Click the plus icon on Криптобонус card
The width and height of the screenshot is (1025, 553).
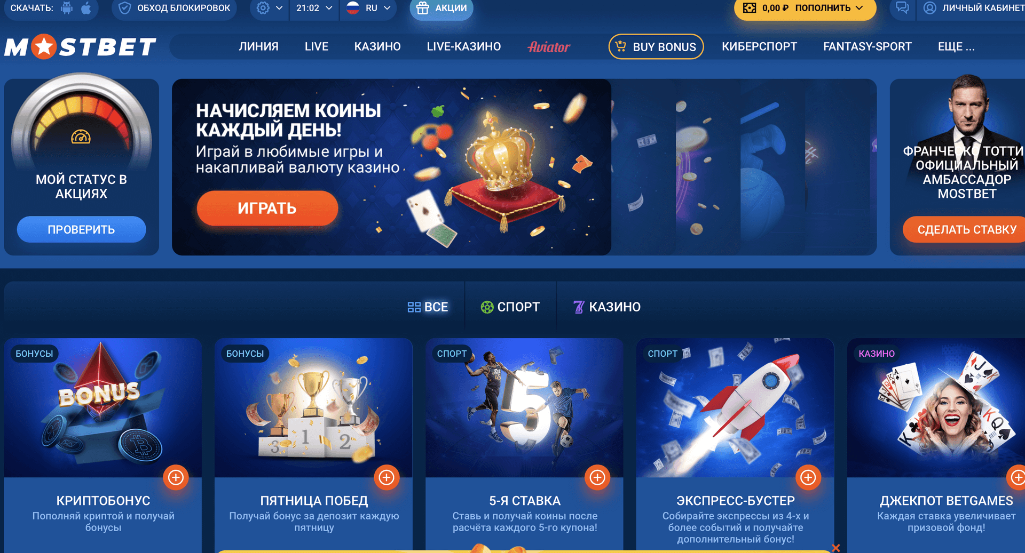point(176,477)
